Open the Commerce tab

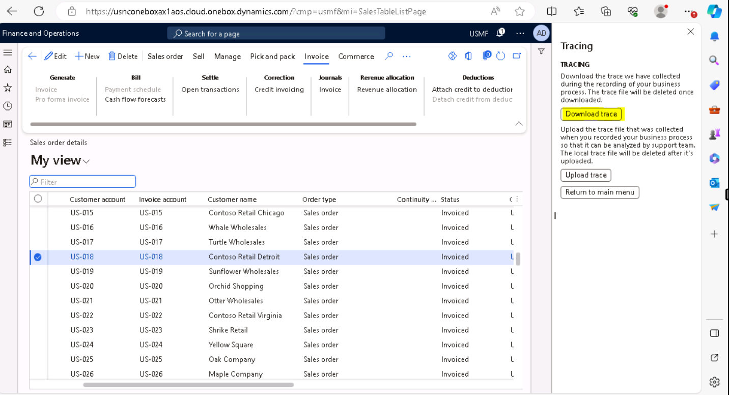coord(356,57)
